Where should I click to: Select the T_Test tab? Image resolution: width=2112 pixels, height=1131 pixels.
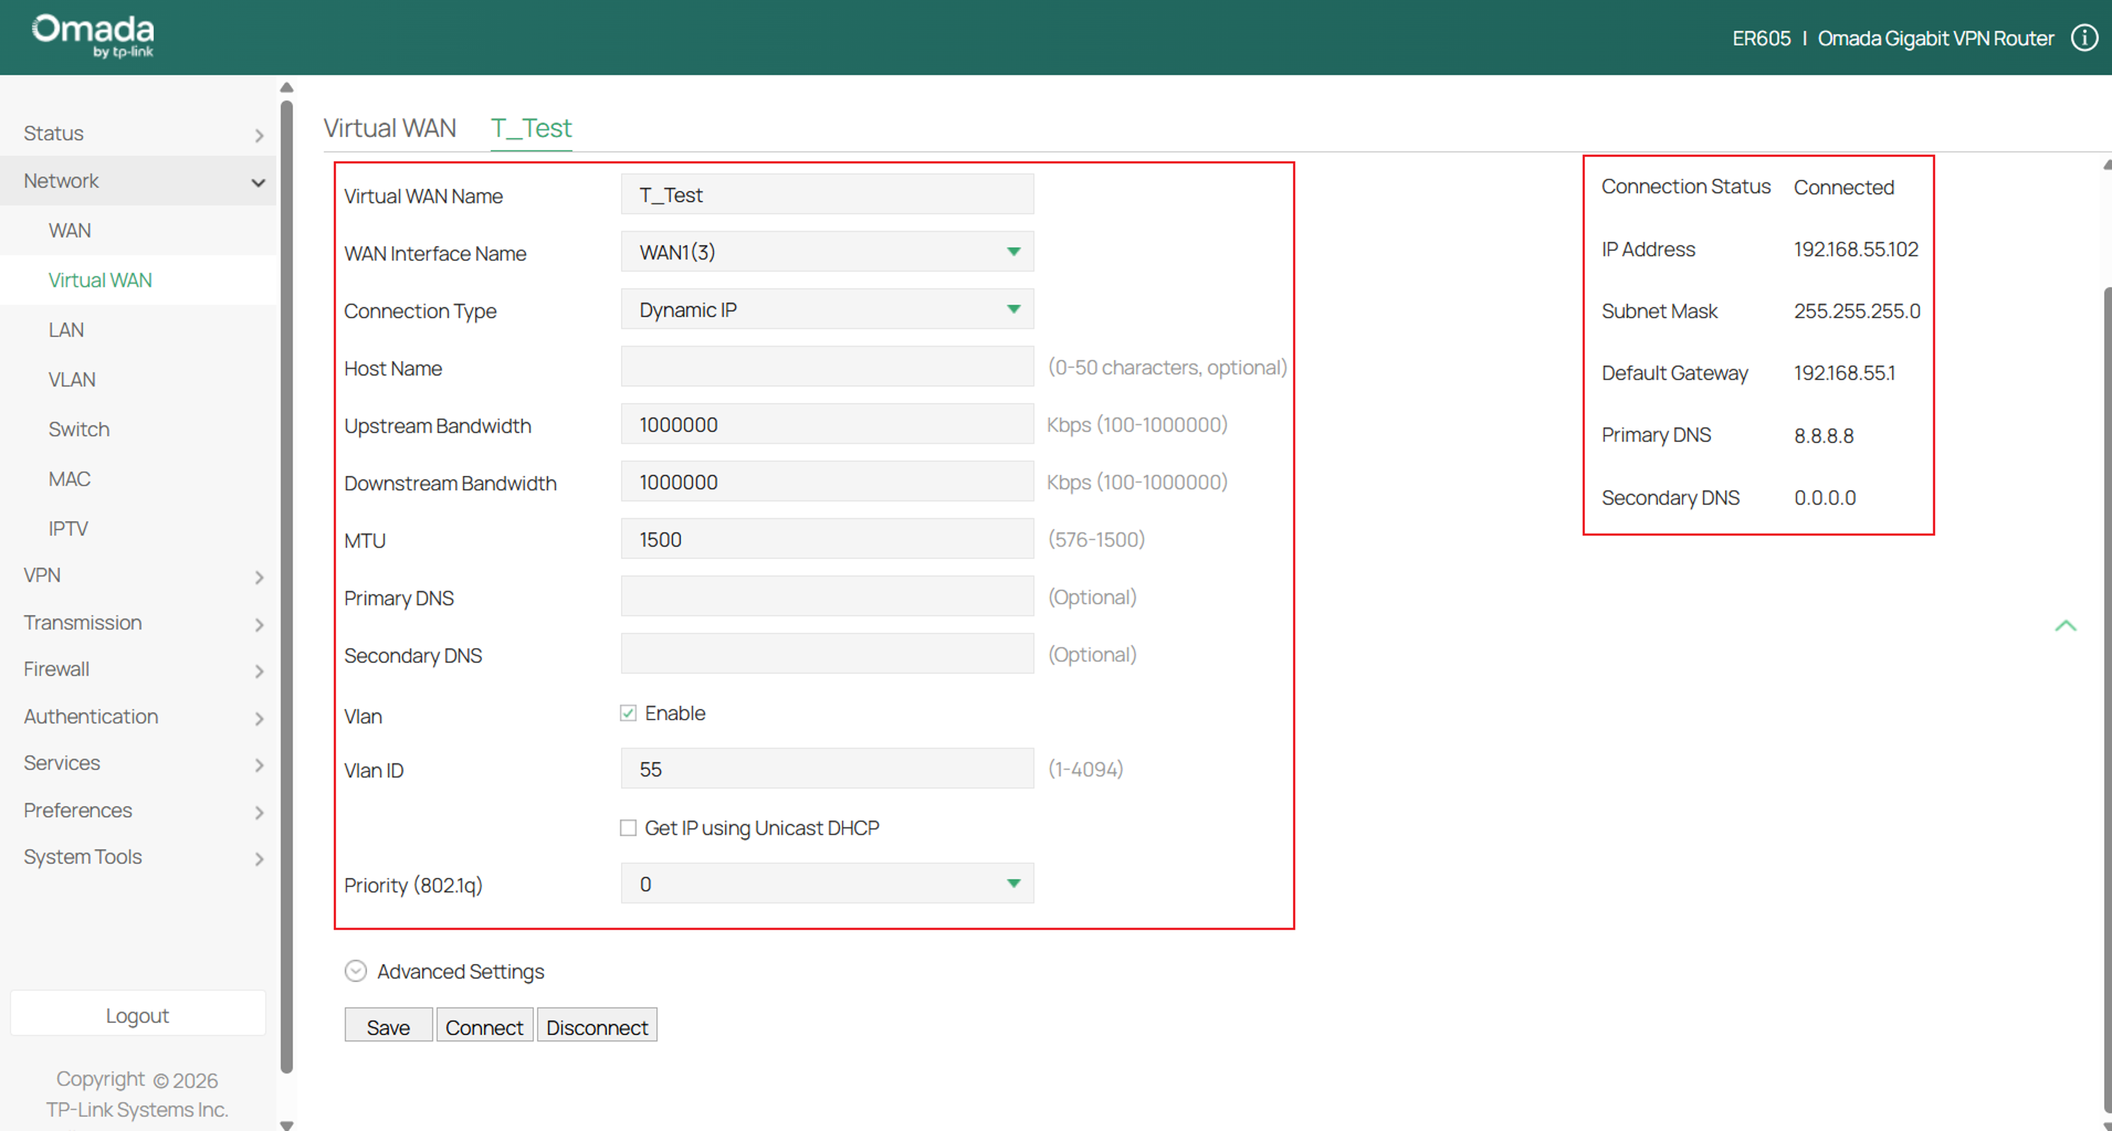[x=531, y=129]
